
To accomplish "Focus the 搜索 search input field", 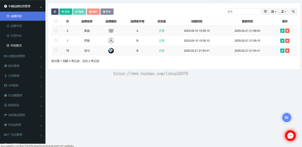I will [x=243, y=12].
